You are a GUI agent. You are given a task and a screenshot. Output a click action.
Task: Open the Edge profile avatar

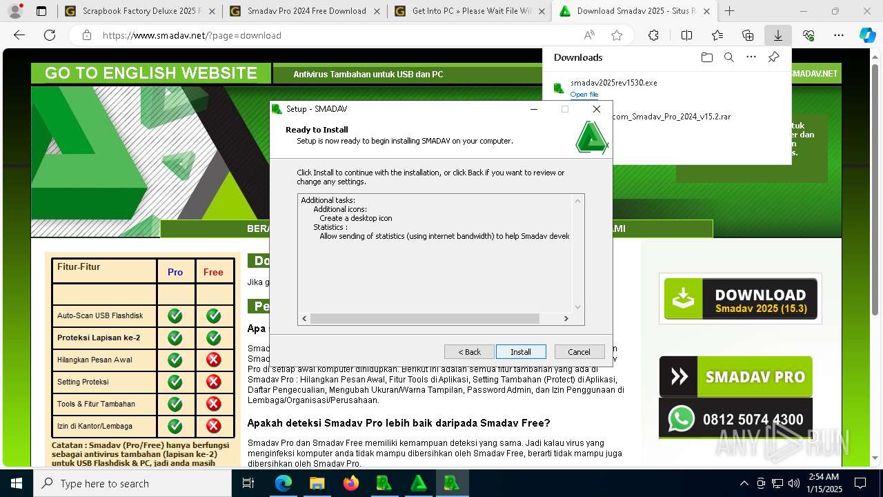[15, 11]
